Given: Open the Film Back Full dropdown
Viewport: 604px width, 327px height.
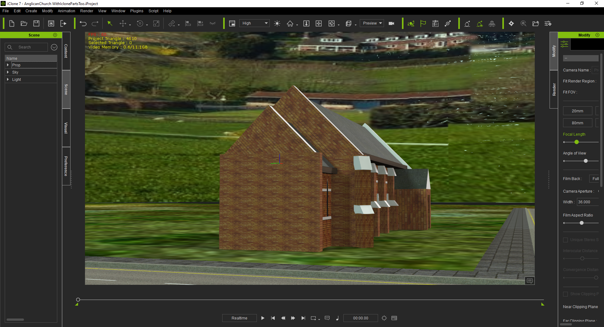Looking at the screenshot, I should pos(594,179).
